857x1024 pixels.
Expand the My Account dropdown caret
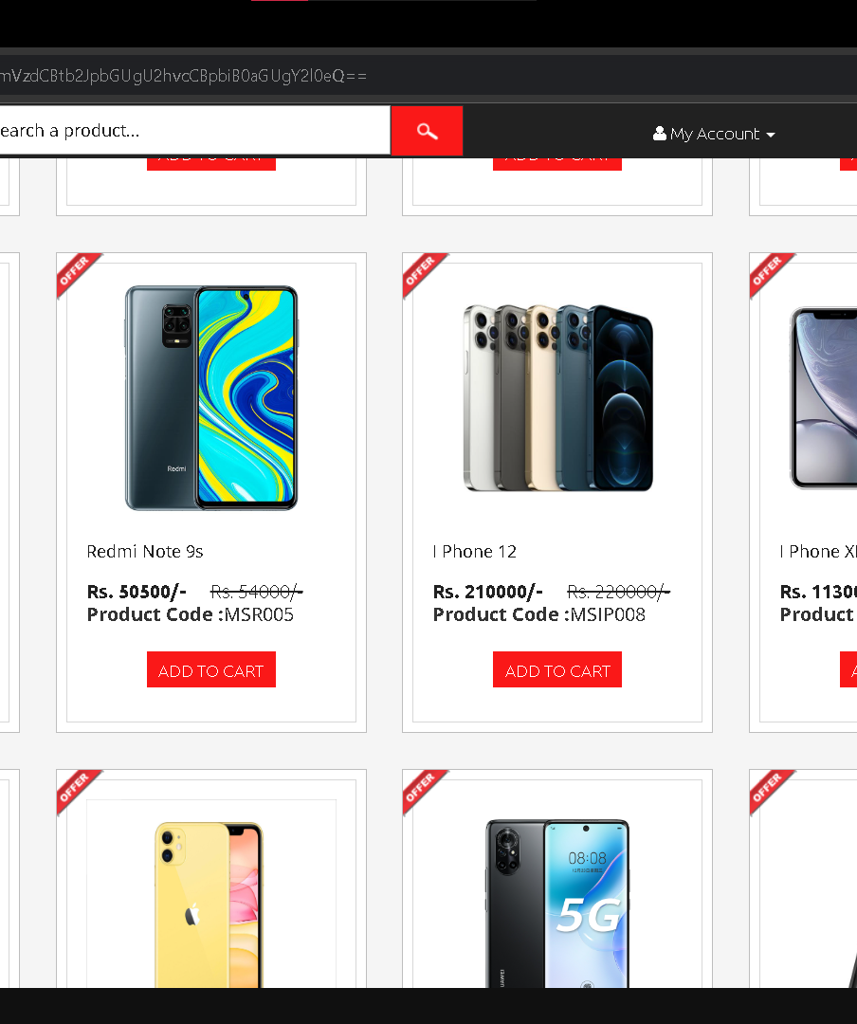[x=770, y=135]
